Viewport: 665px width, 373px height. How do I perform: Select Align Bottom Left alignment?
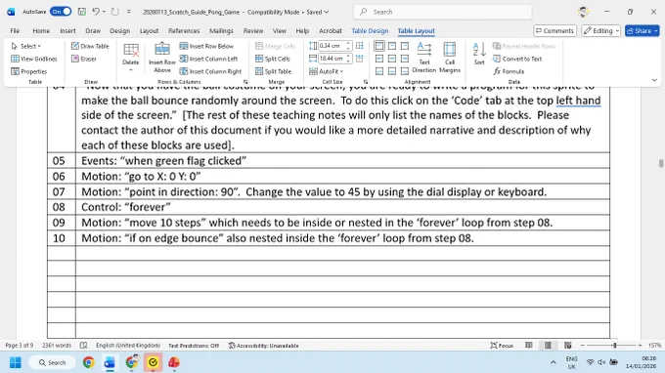click(379, 71)
